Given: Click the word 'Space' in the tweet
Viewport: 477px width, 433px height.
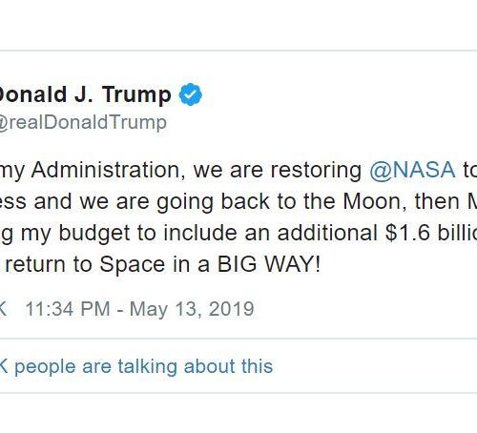Looking at the screenshot, I should point(132,265).
